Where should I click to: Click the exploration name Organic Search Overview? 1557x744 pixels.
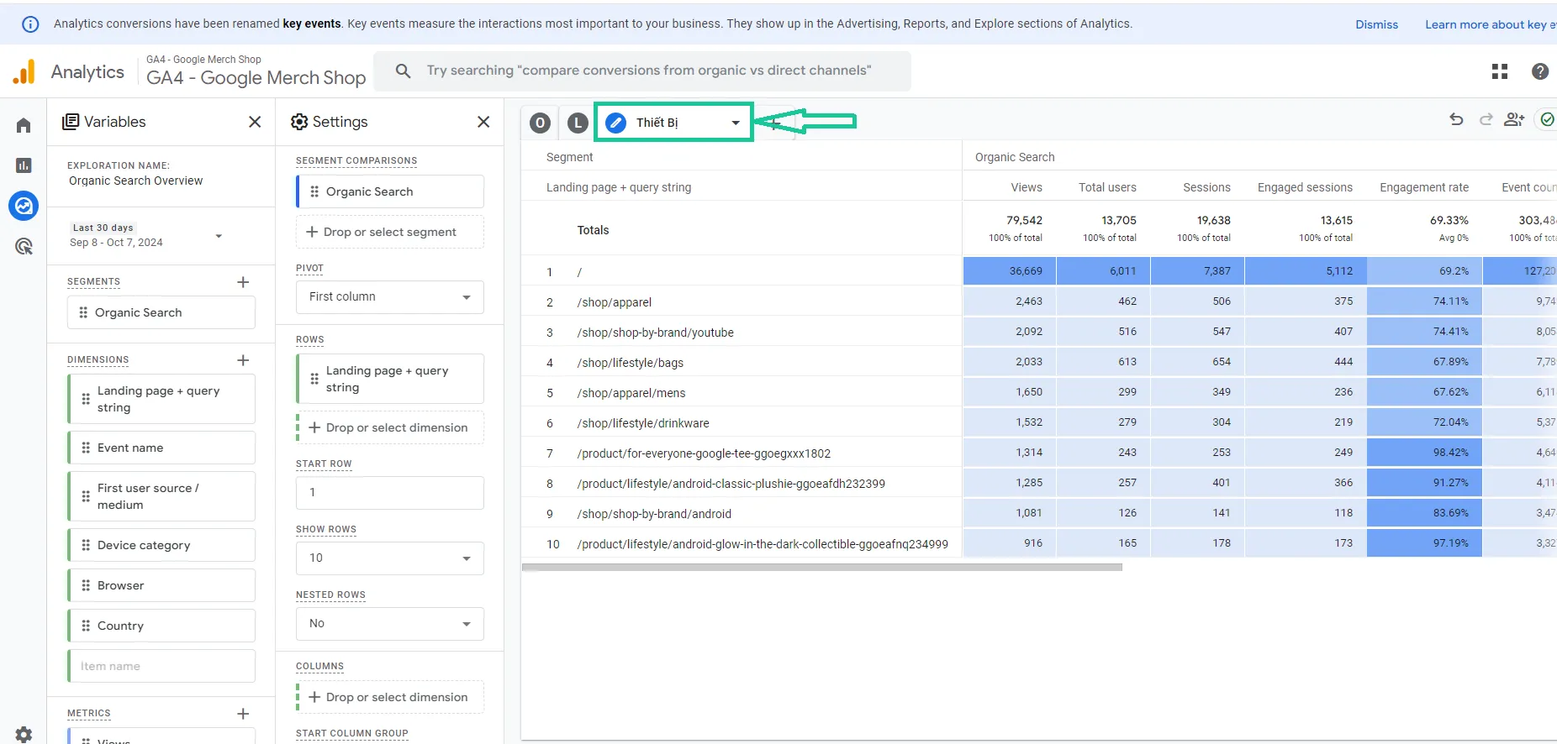(136, 181)
